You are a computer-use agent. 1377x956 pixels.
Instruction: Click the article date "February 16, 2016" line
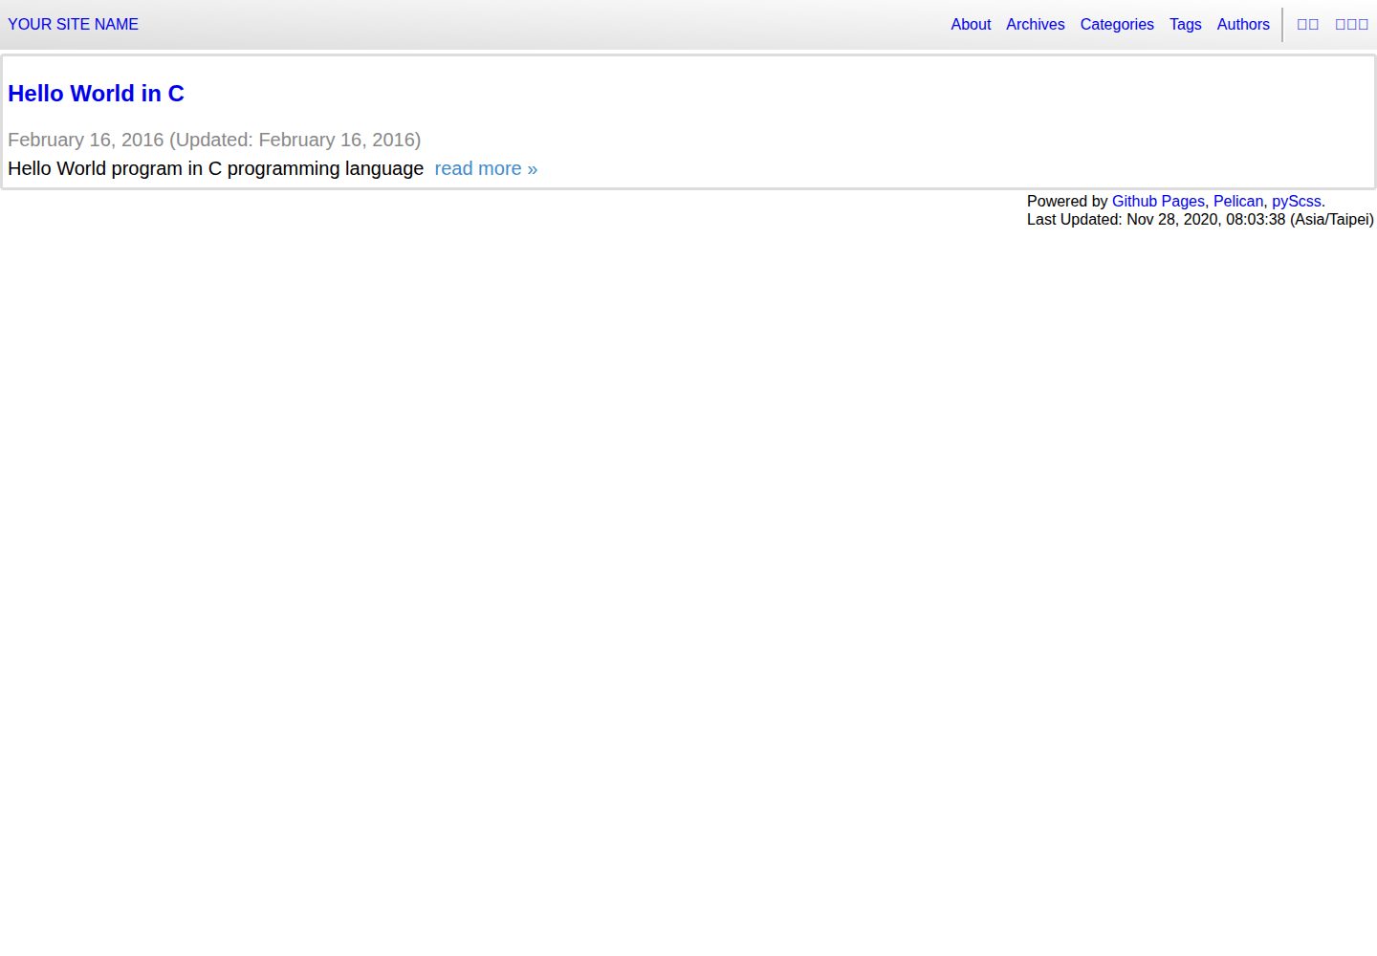pyautogui.click(x=214, y=140)
